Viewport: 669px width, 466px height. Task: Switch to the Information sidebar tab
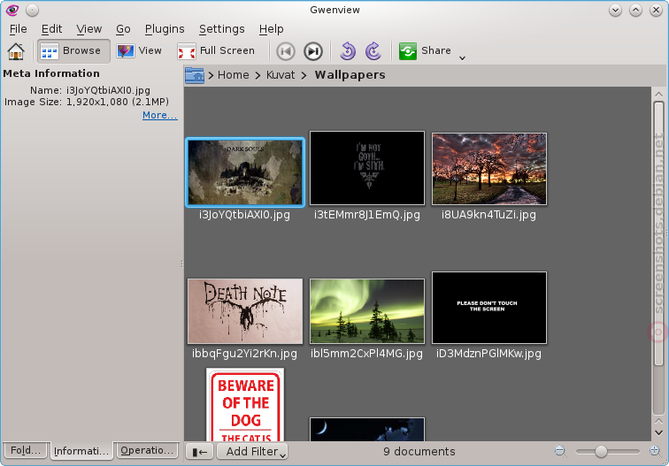(x=81, y=451)
